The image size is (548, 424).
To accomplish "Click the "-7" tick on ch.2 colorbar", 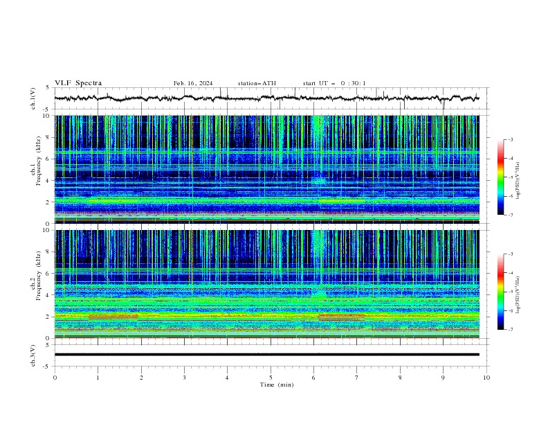I will point(510,330).
